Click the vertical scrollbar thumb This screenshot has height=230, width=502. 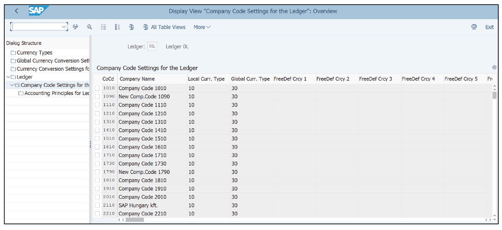tap(495, 95)
